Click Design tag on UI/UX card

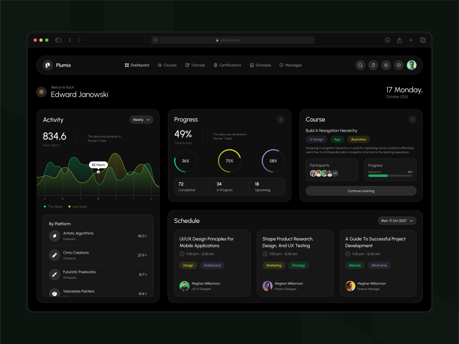[x=188, y=265]
